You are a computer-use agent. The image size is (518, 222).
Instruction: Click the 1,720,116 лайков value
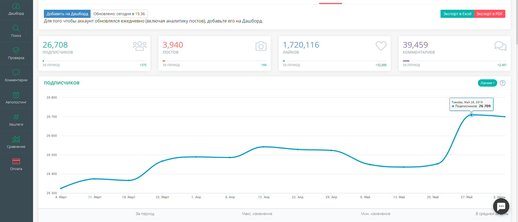coord(301,45)
